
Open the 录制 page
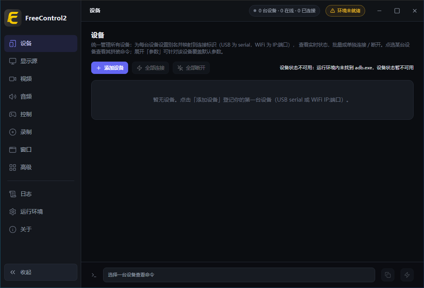(41, 132)
